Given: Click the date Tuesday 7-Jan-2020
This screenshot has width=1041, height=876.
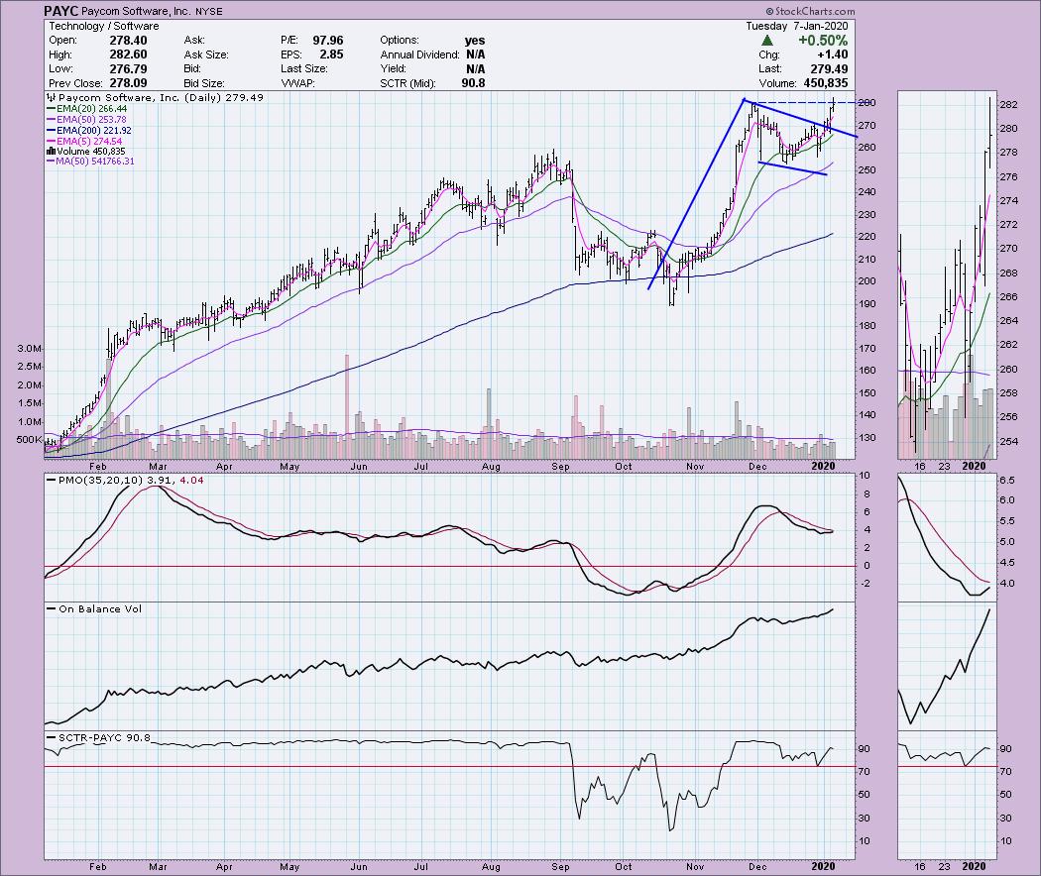Looking at the screenshot, I should click(x=797, y=26).
